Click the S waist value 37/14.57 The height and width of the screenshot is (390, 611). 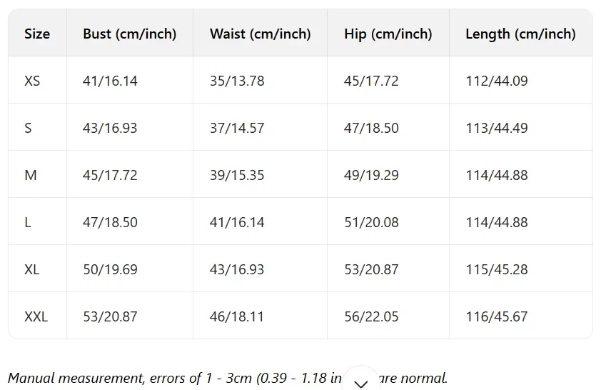237,128
